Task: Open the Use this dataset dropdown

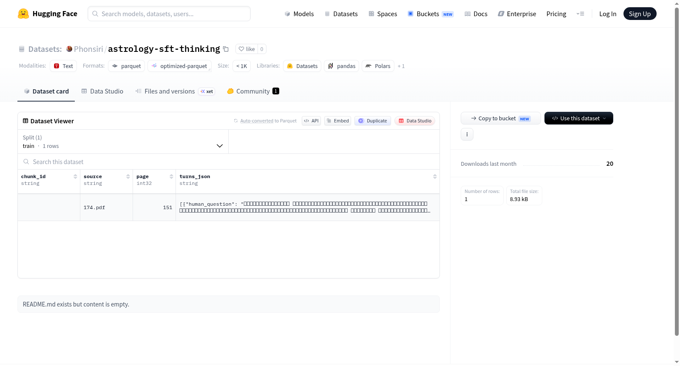Action: (x=579, y=118)
